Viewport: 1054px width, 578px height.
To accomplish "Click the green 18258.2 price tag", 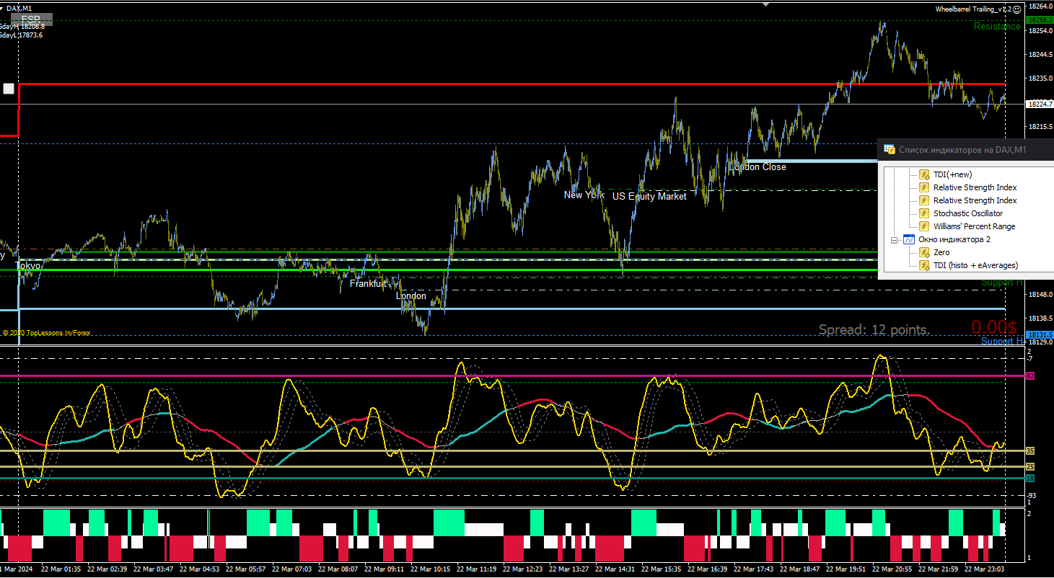I will click(x=1039, y=20).
